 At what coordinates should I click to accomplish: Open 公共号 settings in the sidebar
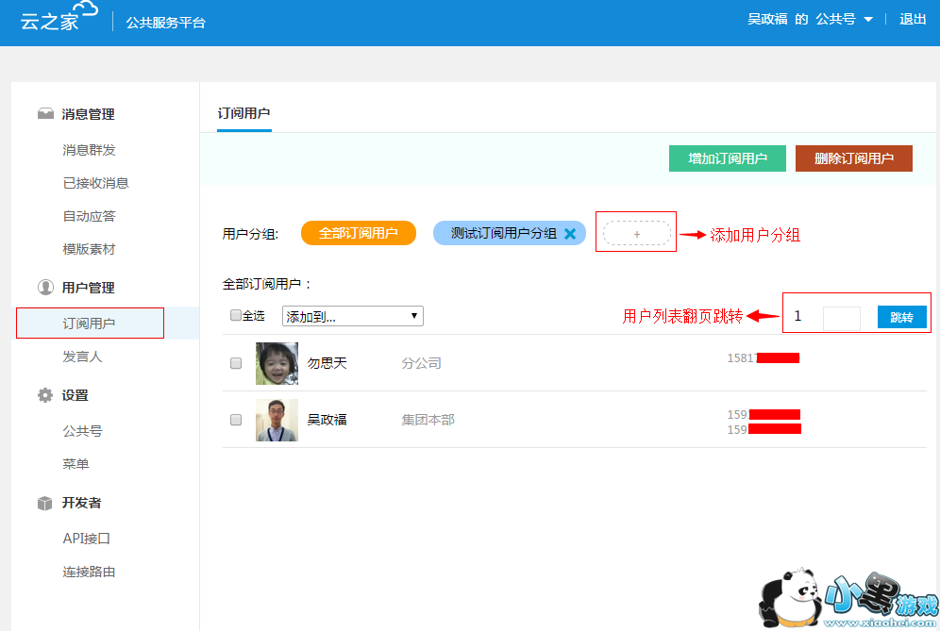82,431
